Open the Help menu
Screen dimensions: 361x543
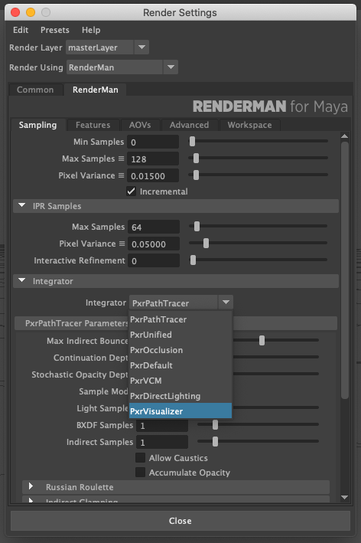coord(91,30)
